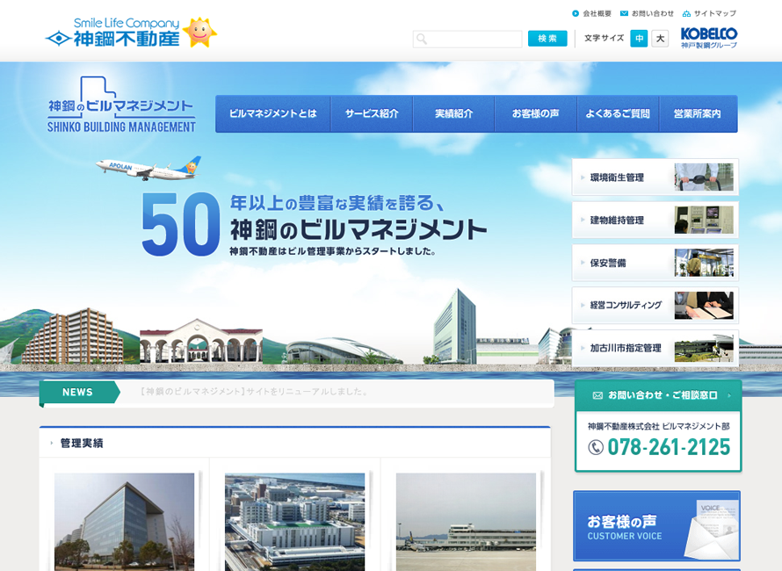Click the KOBELCO group logo
This screenshot has width=782, height=571.
point(709,38)
